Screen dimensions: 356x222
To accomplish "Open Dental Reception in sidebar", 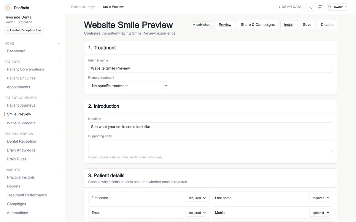I will click(21, 141).
